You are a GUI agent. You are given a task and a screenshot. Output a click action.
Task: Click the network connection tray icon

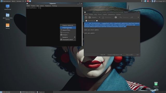[x=155, y=1]
